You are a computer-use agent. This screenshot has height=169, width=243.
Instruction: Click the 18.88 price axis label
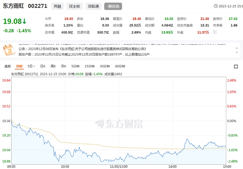(6, 161)
